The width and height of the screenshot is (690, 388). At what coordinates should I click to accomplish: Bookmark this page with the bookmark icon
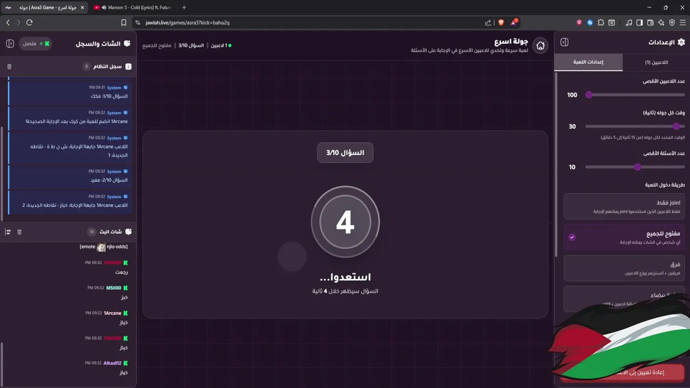[x=123, y=23]
